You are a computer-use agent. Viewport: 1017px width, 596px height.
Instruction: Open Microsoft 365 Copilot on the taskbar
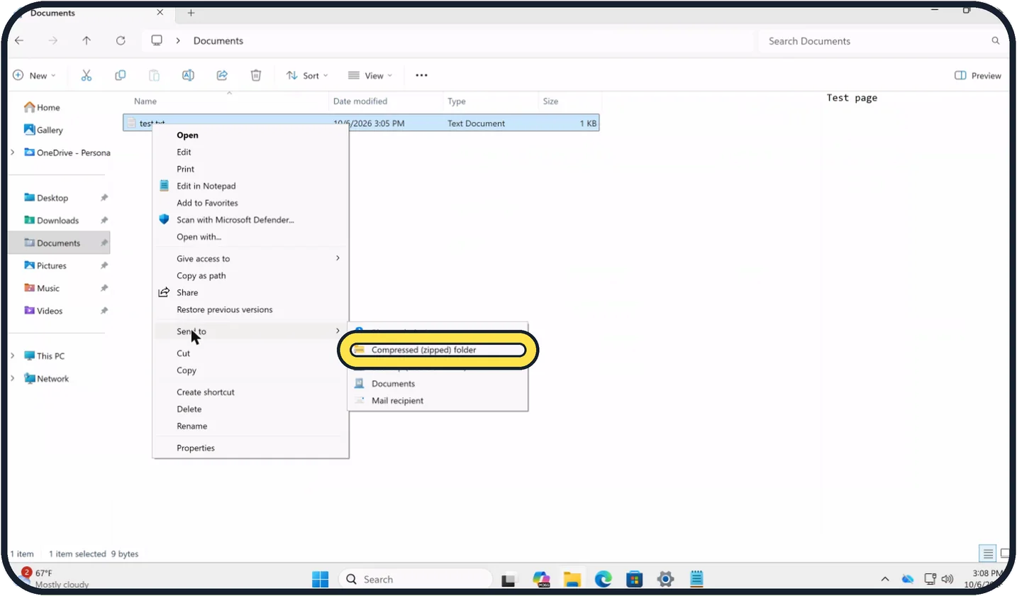[541, 579]
